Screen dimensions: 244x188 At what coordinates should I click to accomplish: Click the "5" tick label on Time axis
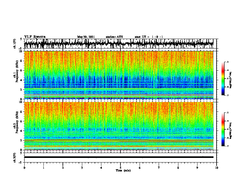pyautogui.click(x=120, y=168)
